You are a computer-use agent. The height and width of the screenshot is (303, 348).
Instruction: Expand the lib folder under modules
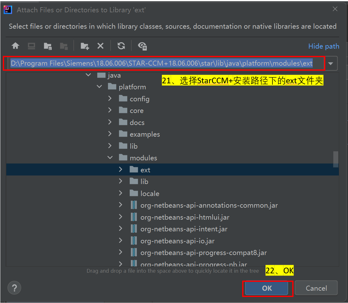pos(121,181)
